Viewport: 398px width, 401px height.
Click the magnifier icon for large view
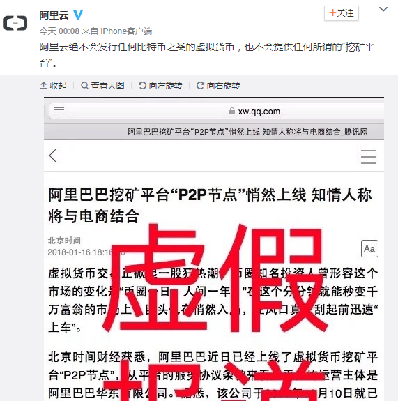(x=84, y=85)
